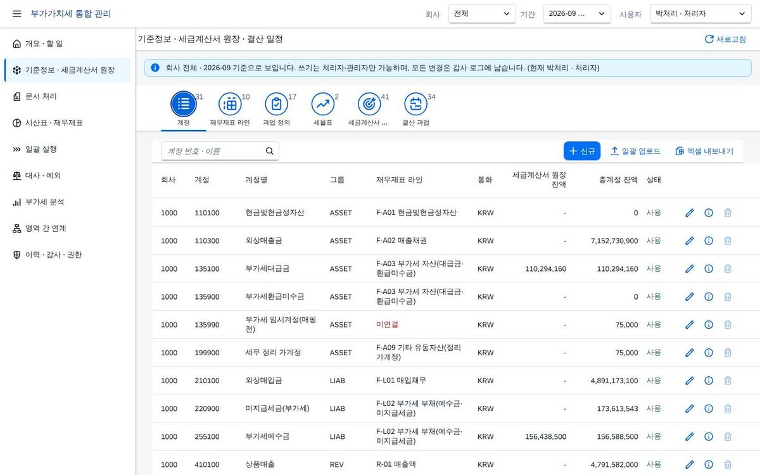The image size is (760, 475).
Task: Delete account 220900 row
Action: pyautogui.click(x=728, y=408)
